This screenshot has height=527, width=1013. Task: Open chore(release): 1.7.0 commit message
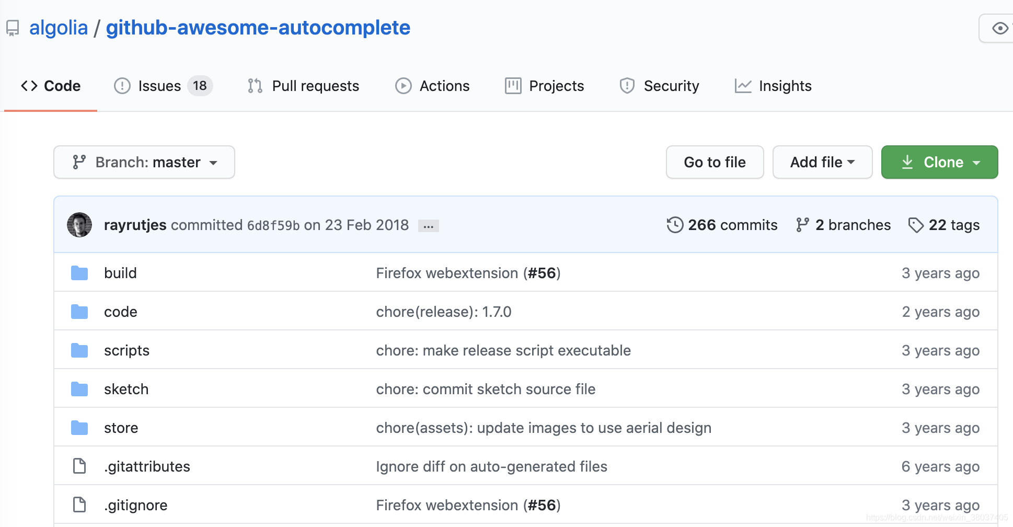coord(444,312)
